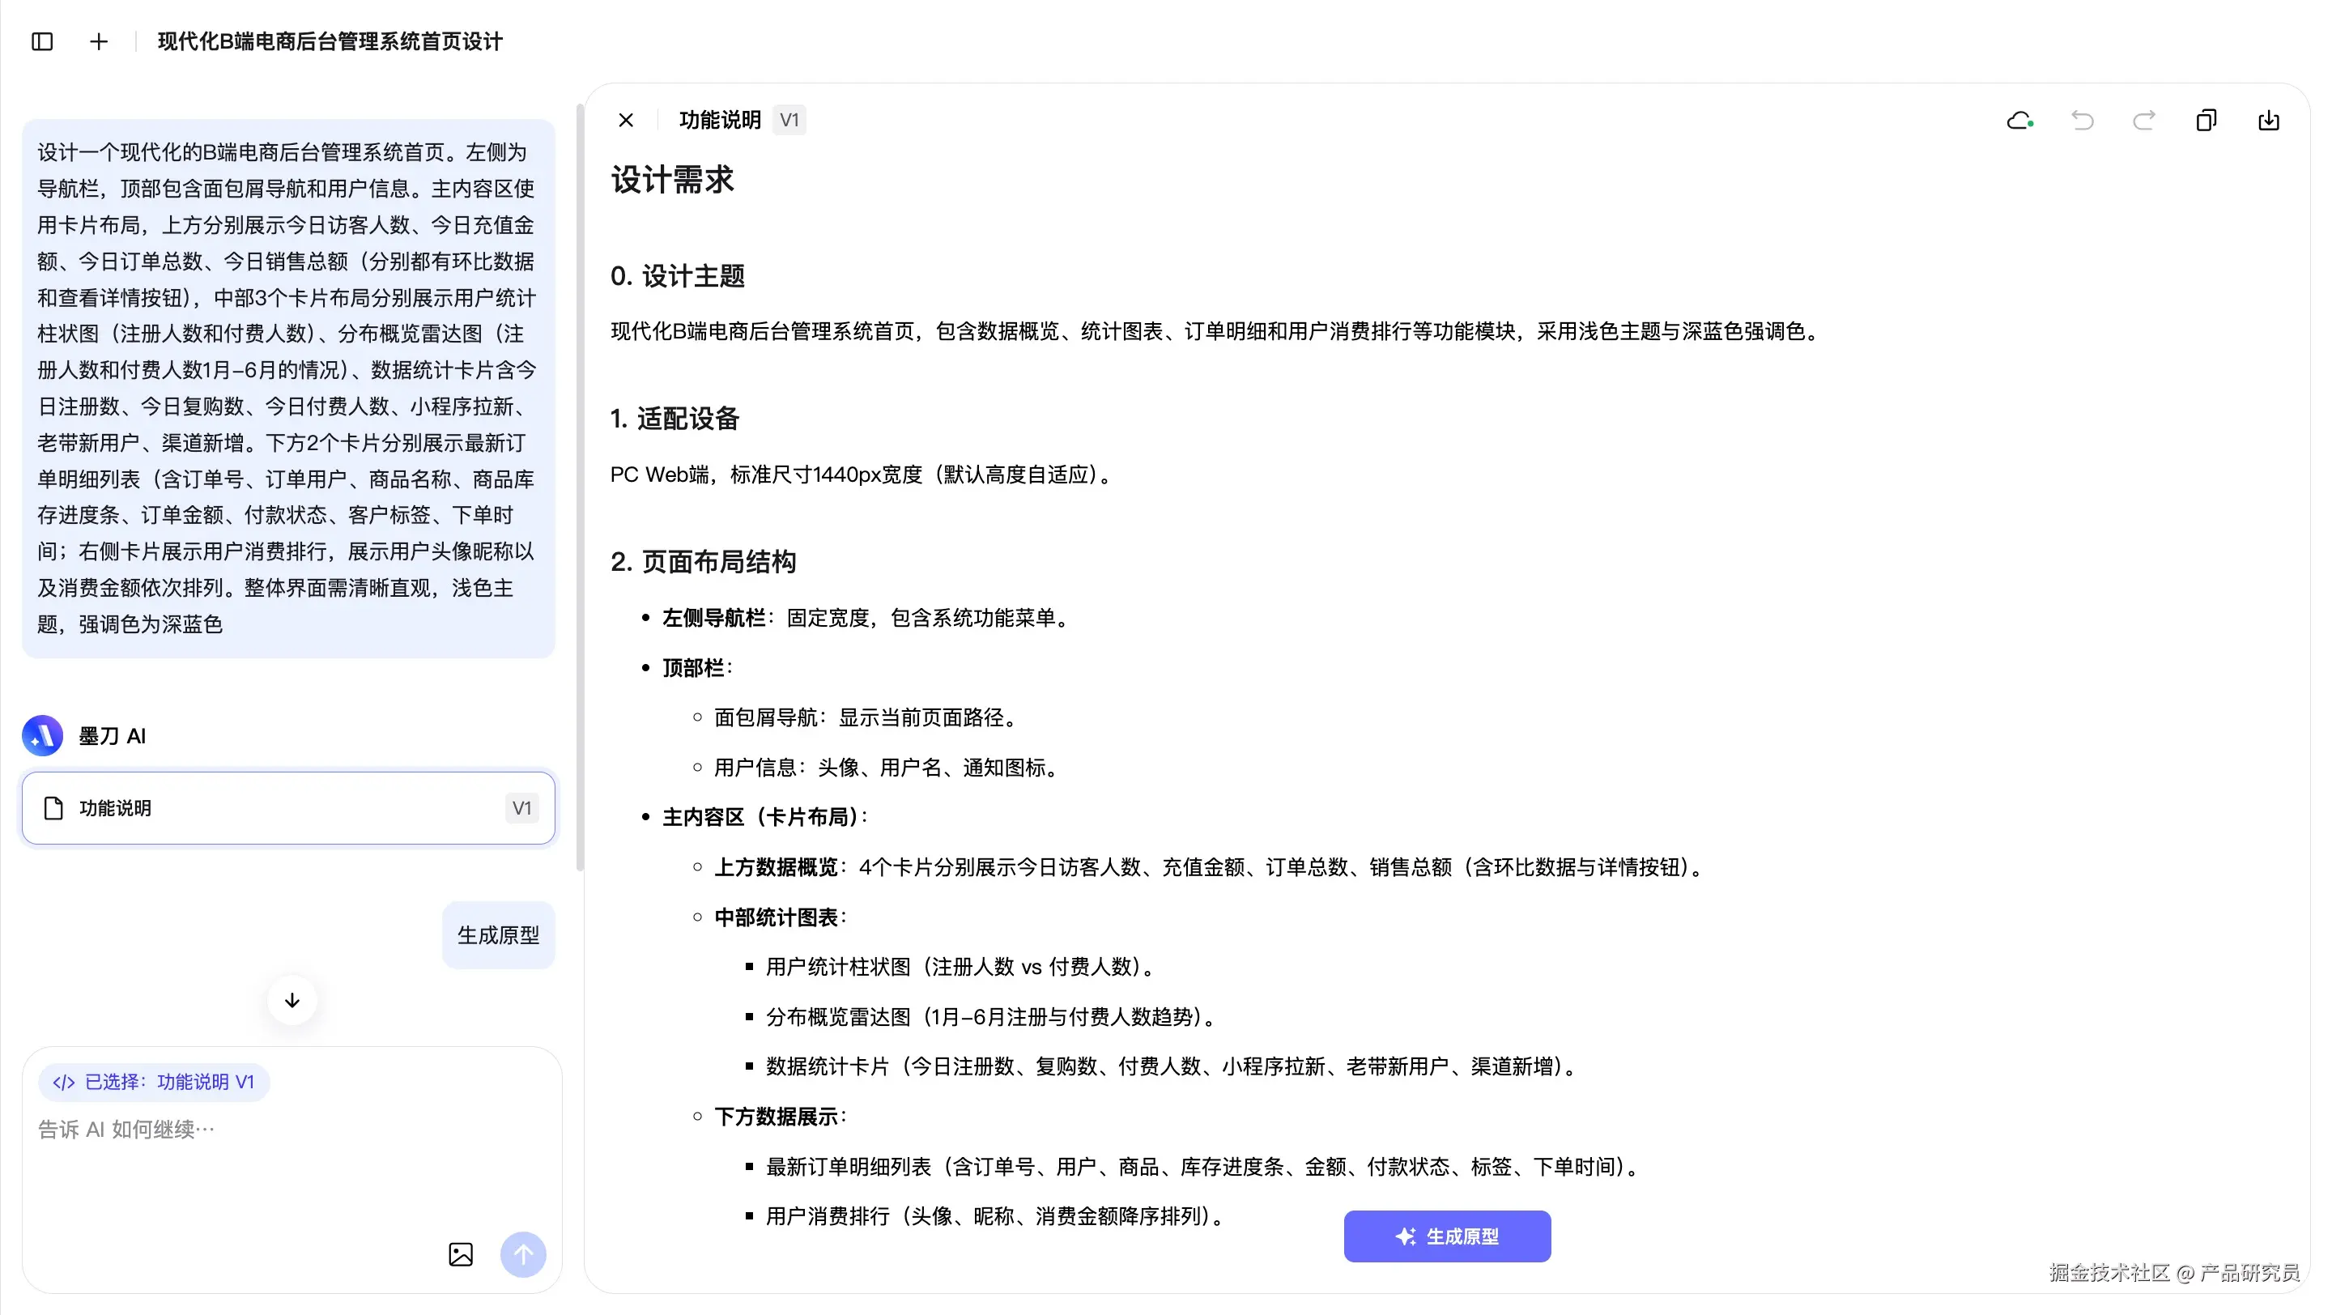Click the 已选择：功能说明 V1 tag

tap(154, 1083)
